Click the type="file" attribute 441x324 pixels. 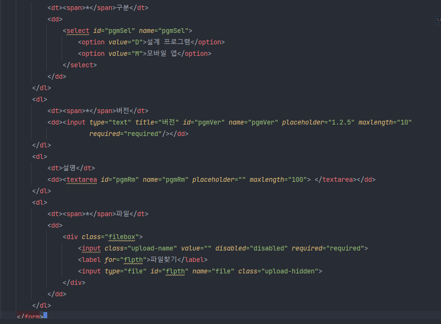click(126, 272)
